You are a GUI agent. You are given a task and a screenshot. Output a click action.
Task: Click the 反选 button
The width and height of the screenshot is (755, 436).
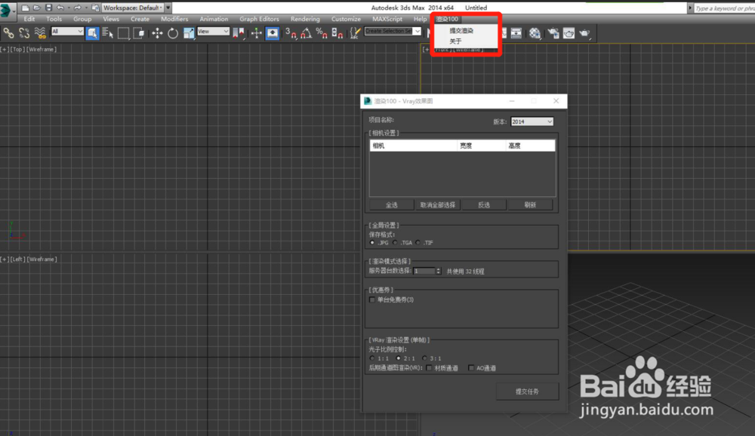483,205
